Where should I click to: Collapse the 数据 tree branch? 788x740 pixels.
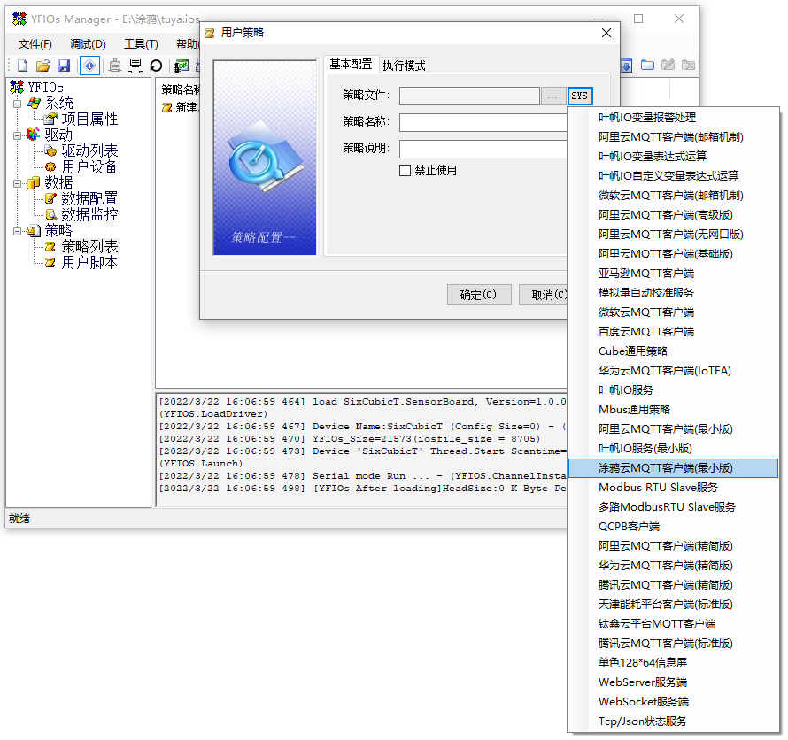[x=19, y=181]
